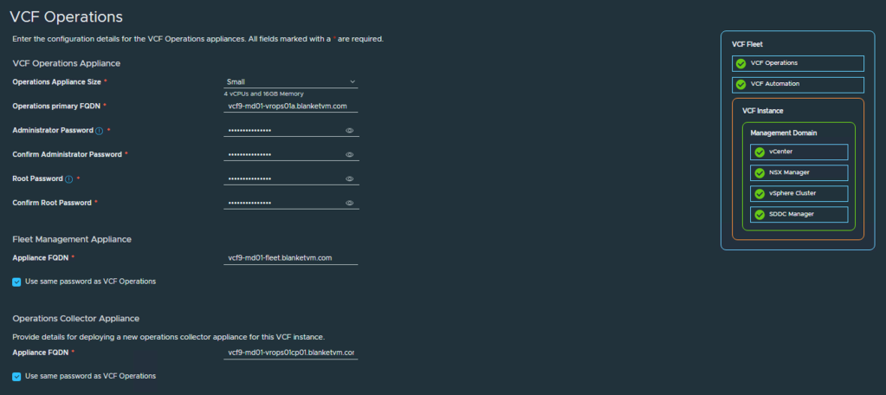Viewport: 886px width, 395px height.
Task: Click the VCF Automation green check icon
Action: point(740,84)
